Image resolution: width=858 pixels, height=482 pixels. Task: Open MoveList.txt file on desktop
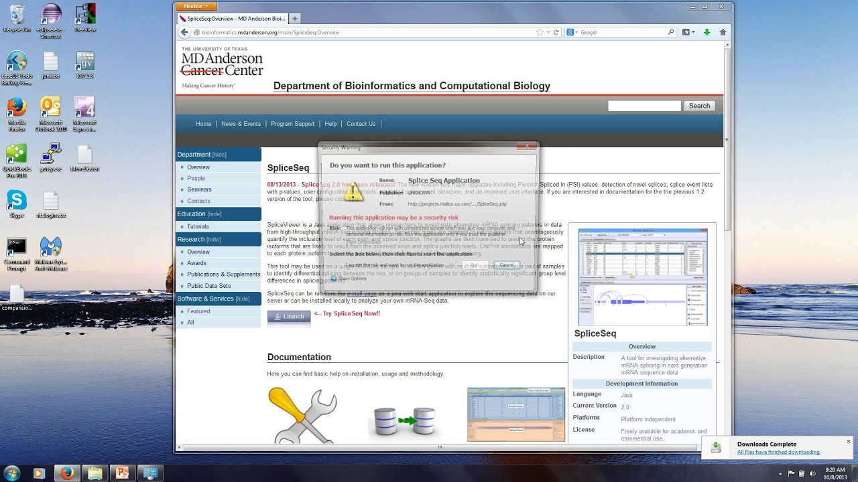pyautogui.click(x=84, y=157)
